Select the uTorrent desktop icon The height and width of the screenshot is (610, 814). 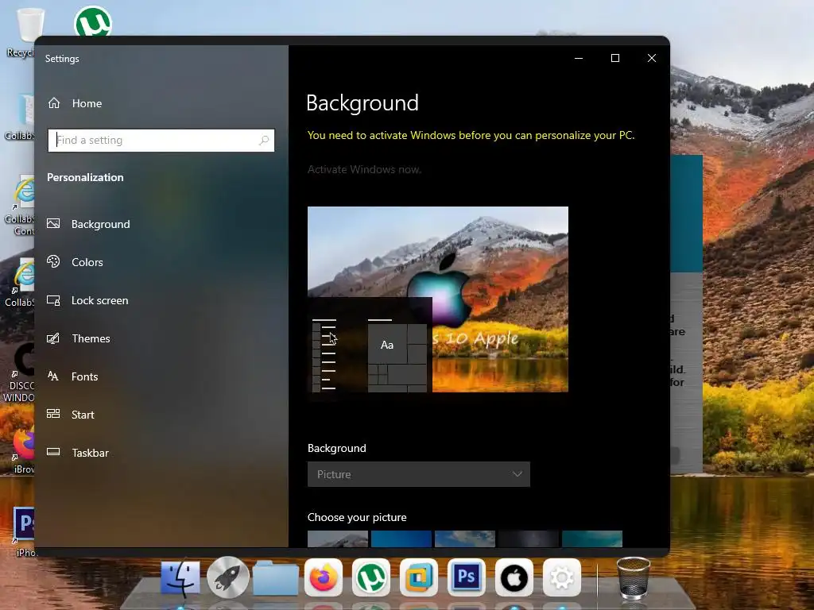pos(93,21)
